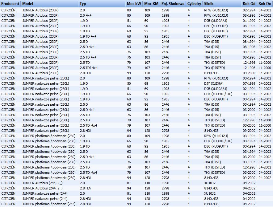Sort by the Poj. Skokowa column header
273x207 pixels.
[x=173, y=4]
